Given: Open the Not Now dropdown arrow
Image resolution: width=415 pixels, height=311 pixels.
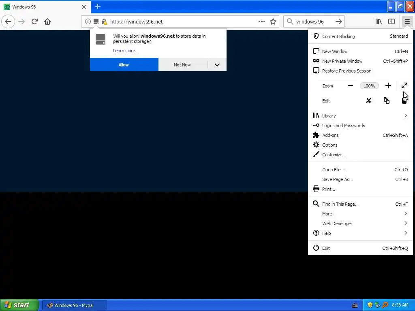Looking at the screenshot, I should tap(217, 65).
